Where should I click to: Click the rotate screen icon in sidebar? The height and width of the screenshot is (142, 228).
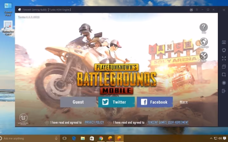[224, 50]
